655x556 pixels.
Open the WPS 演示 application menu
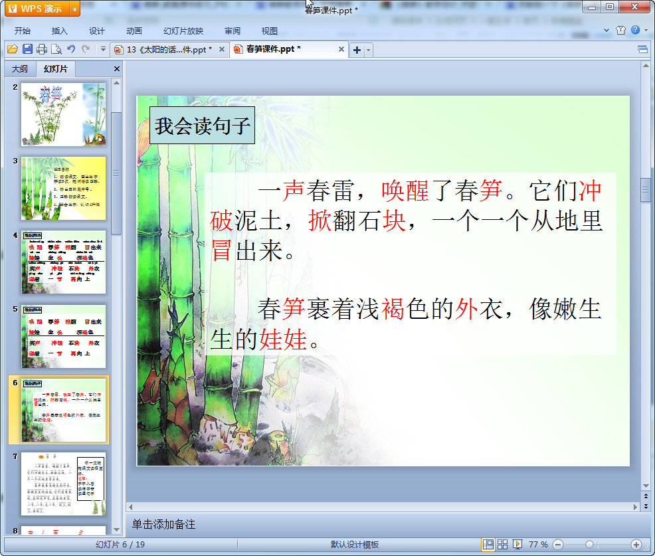pos(37,9)
